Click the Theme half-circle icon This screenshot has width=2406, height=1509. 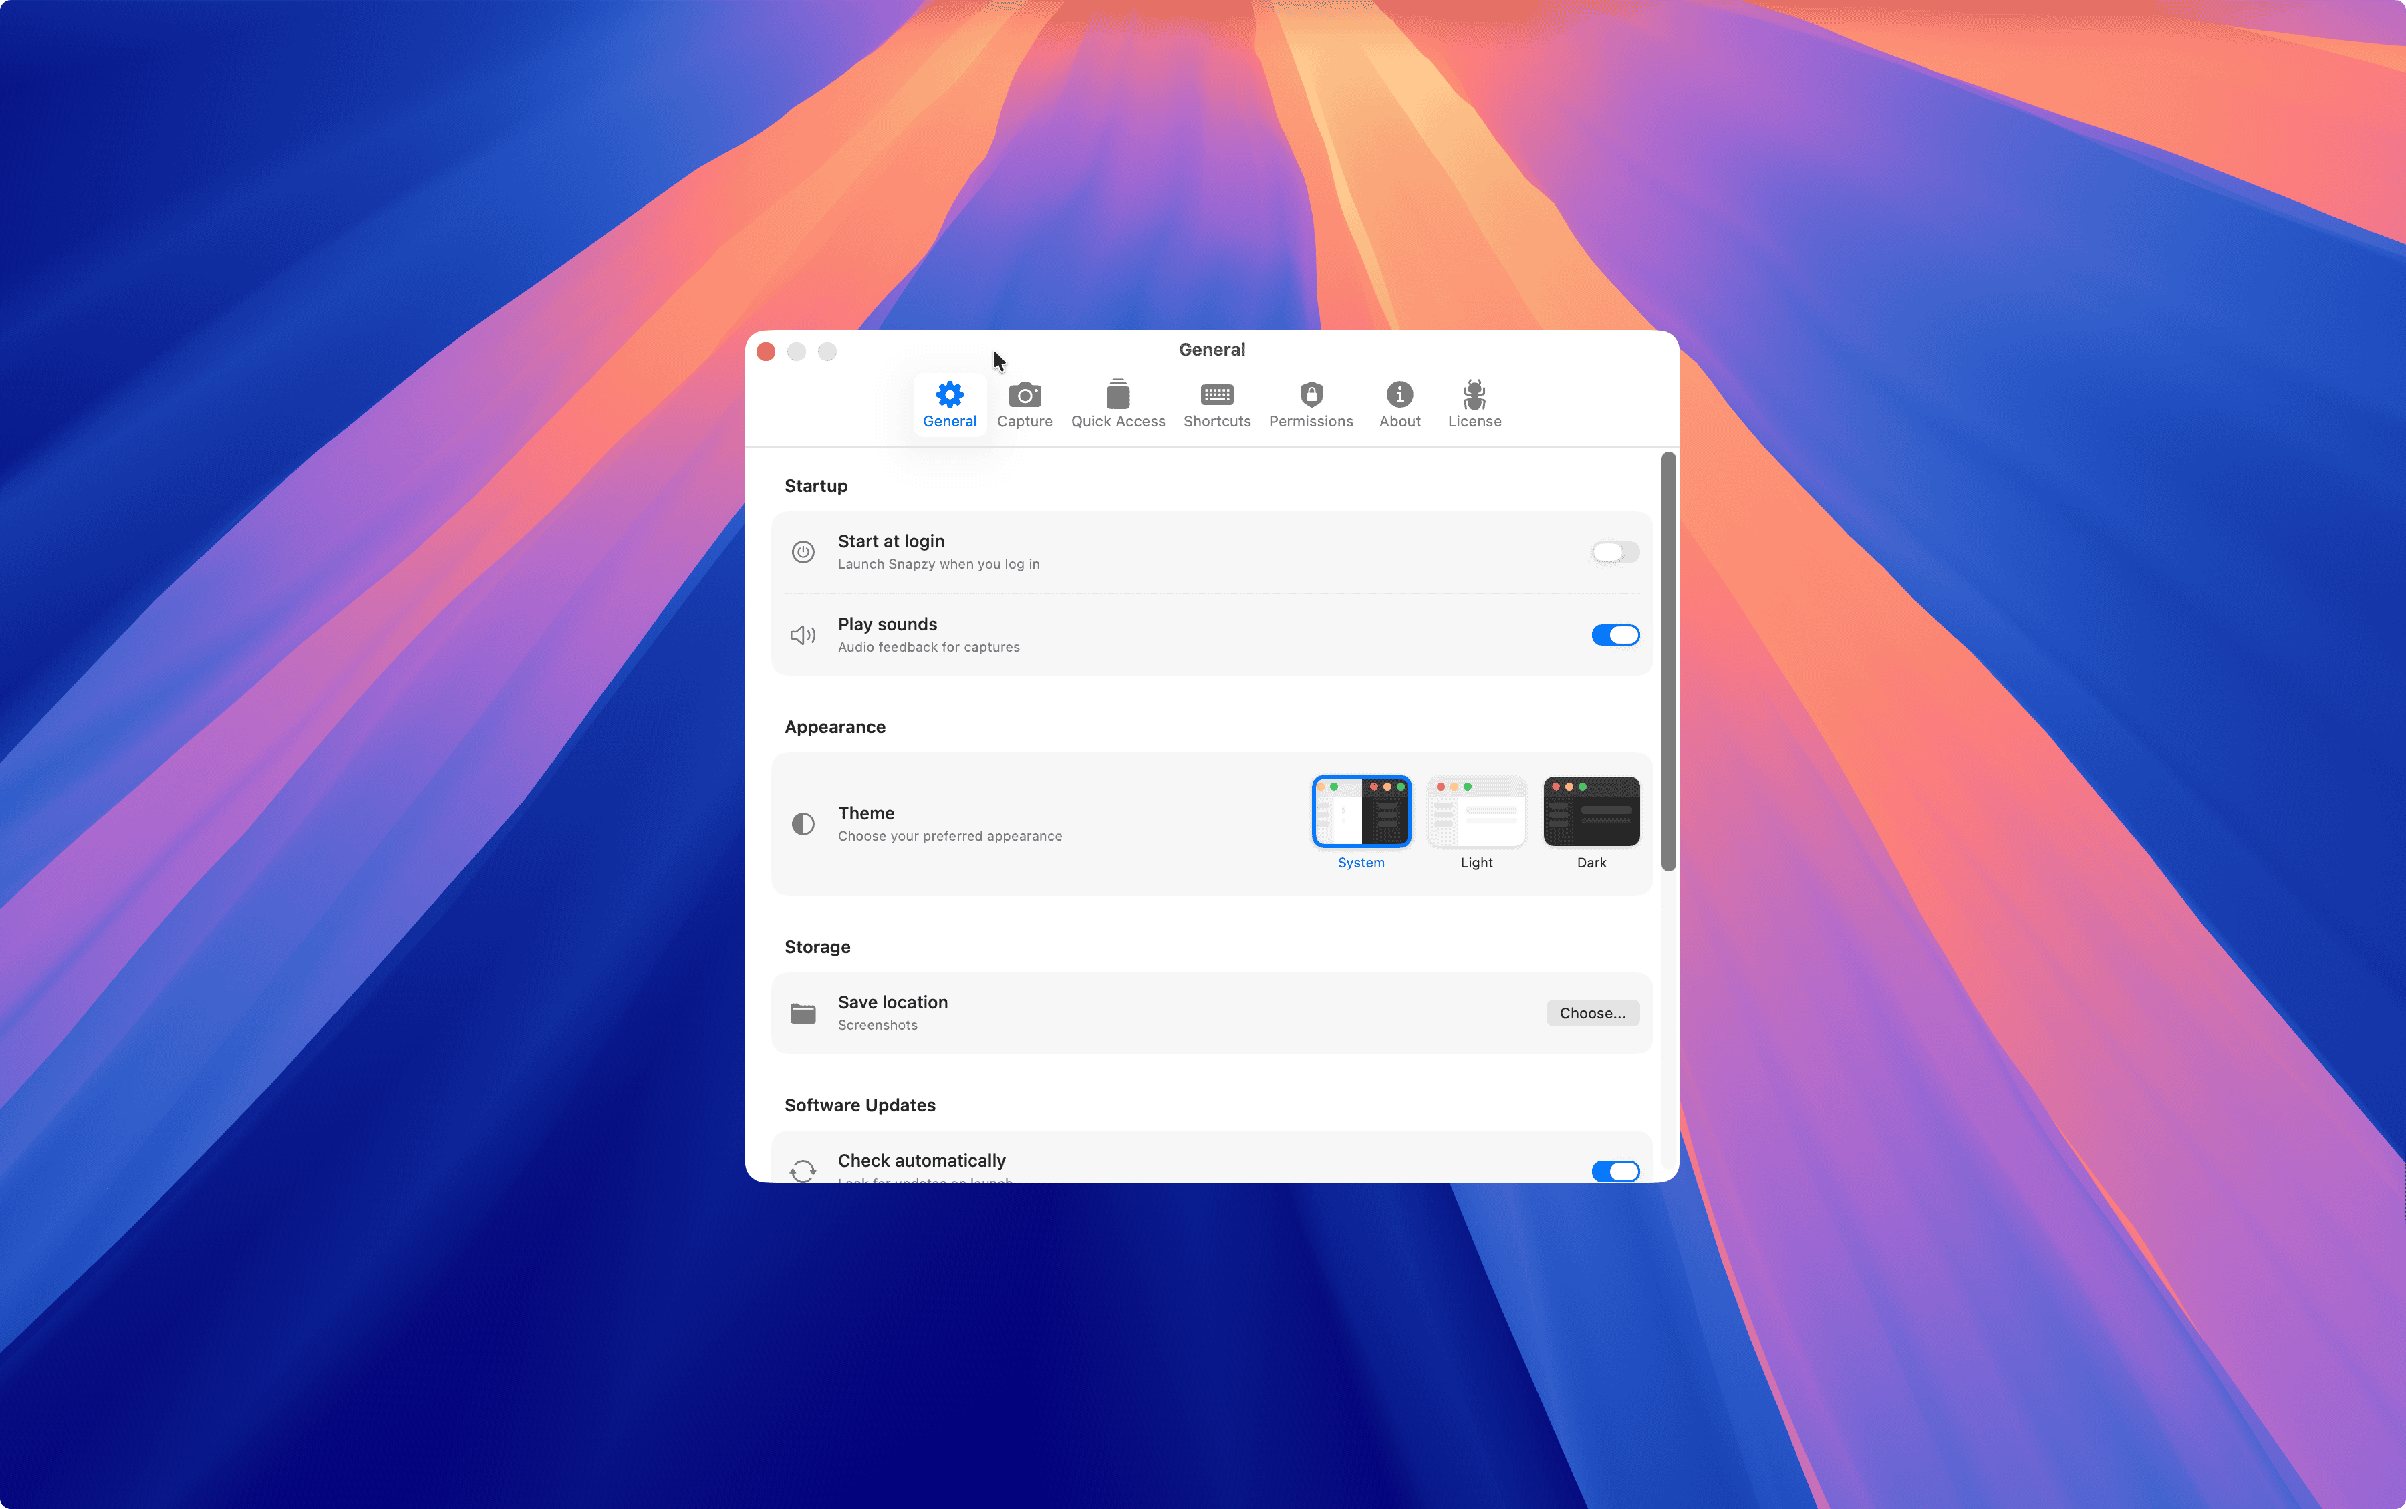pos(802,825)
